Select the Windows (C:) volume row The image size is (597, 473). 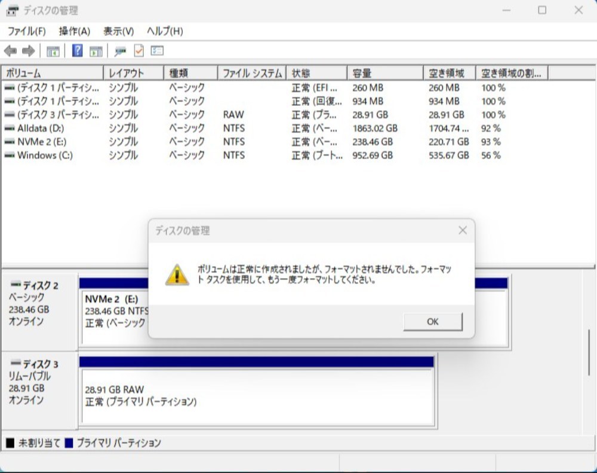click(275, 155)
